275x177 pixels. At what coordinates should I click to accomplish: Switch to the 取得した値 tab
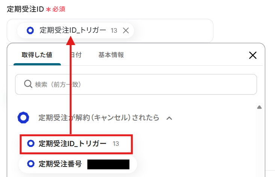[x=37, y=55]
